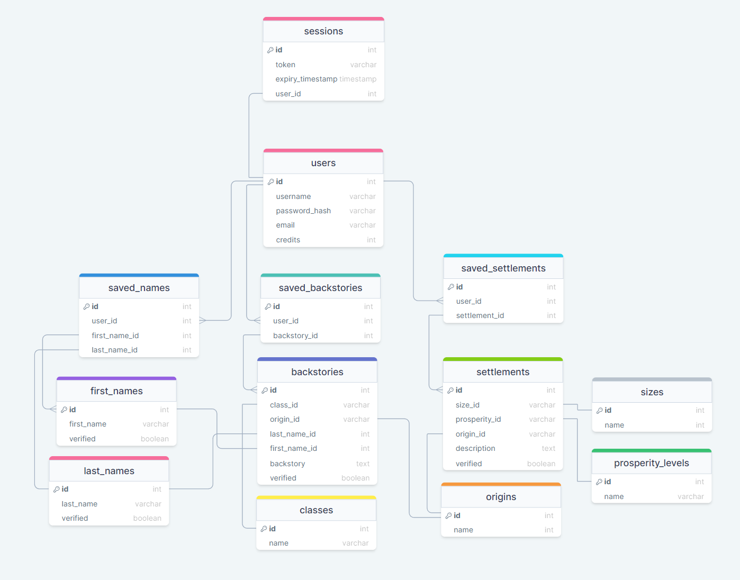740x580 pixels.
Task: Click the token varchar field in sessions
Action: 285,64
